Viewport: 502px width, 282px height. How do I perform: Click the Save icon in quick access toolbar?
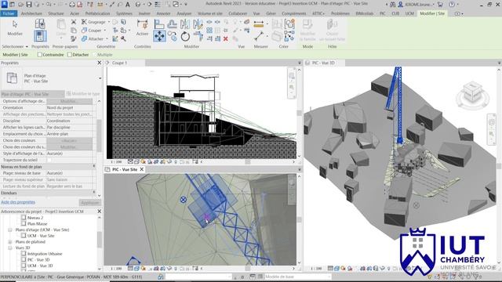[x=29, y=5]
